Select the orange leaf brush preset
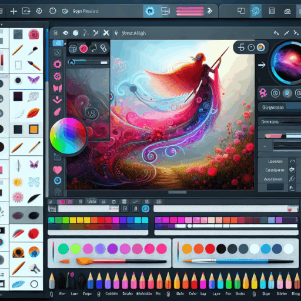The height and width of the screenshot is (301, 301). click(x=34, y=113)
